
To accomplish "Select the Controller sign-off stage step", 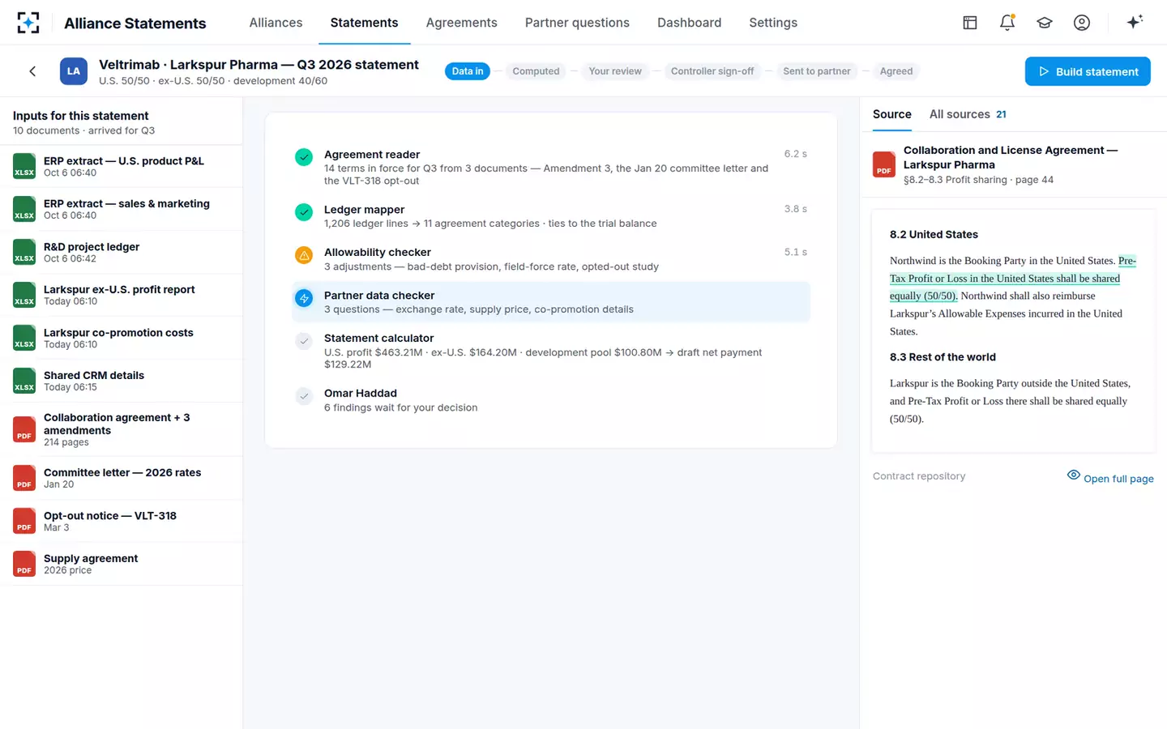I will (x=712, y=71).
